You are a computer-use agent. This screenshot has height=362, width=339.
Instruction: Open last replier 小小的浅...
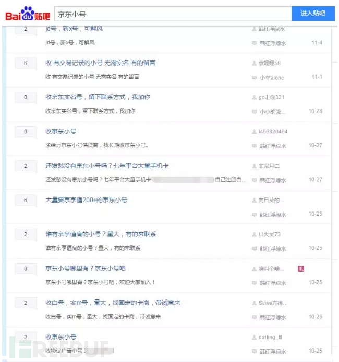272,112
